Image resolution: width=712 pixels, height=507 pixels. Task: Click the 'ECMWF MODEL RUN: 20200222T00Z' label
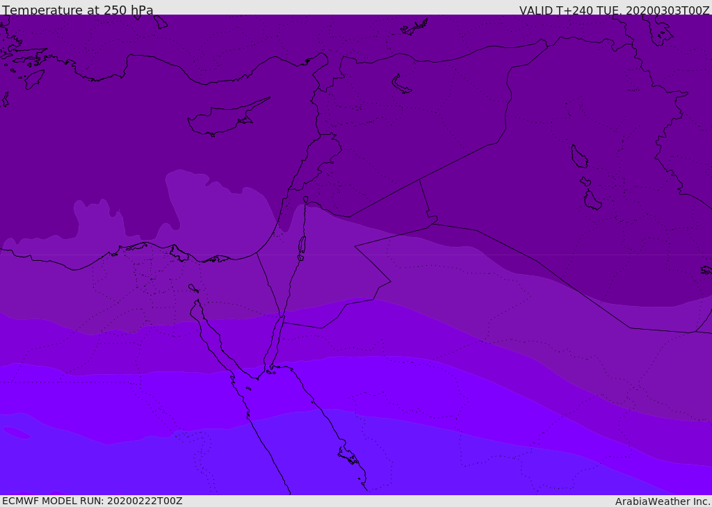point(92,501)
